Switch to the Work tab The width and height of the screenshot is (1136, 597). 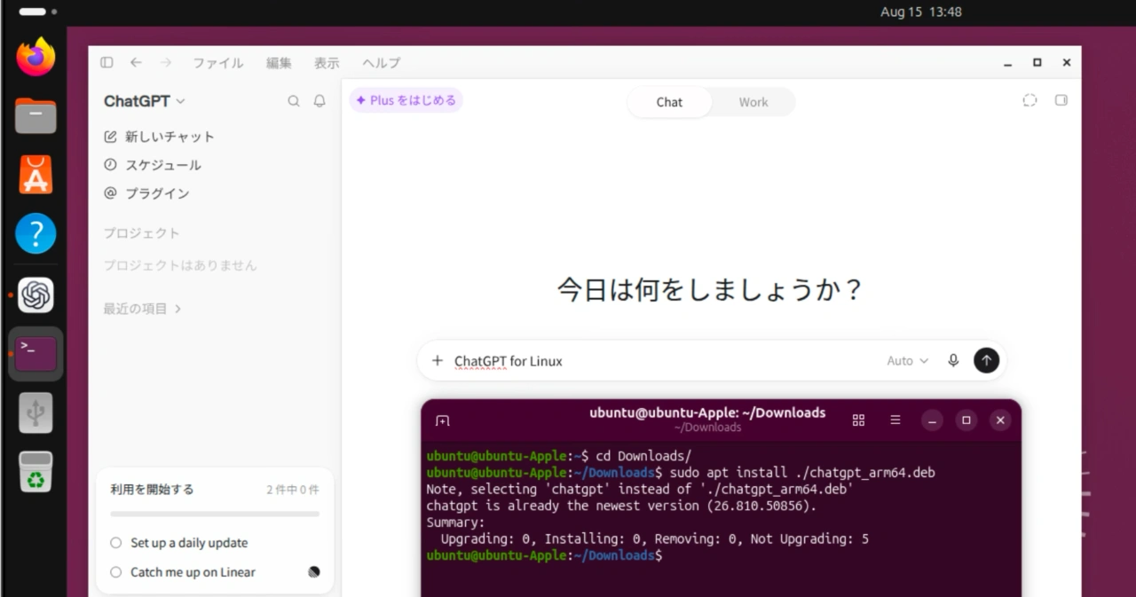(753, 102)
